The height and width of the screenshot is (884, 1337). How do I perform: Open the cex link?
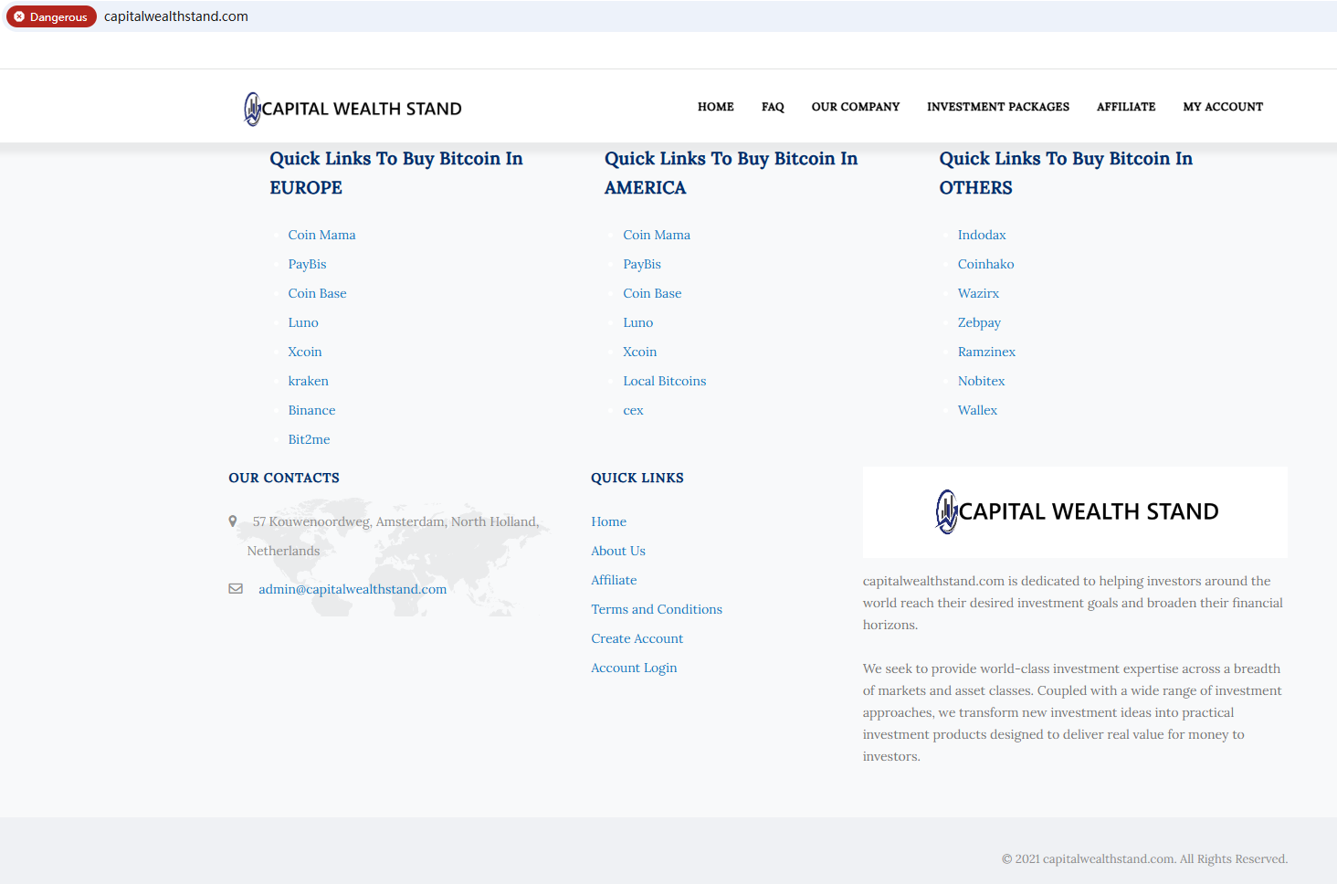click(x=634, y=410)
